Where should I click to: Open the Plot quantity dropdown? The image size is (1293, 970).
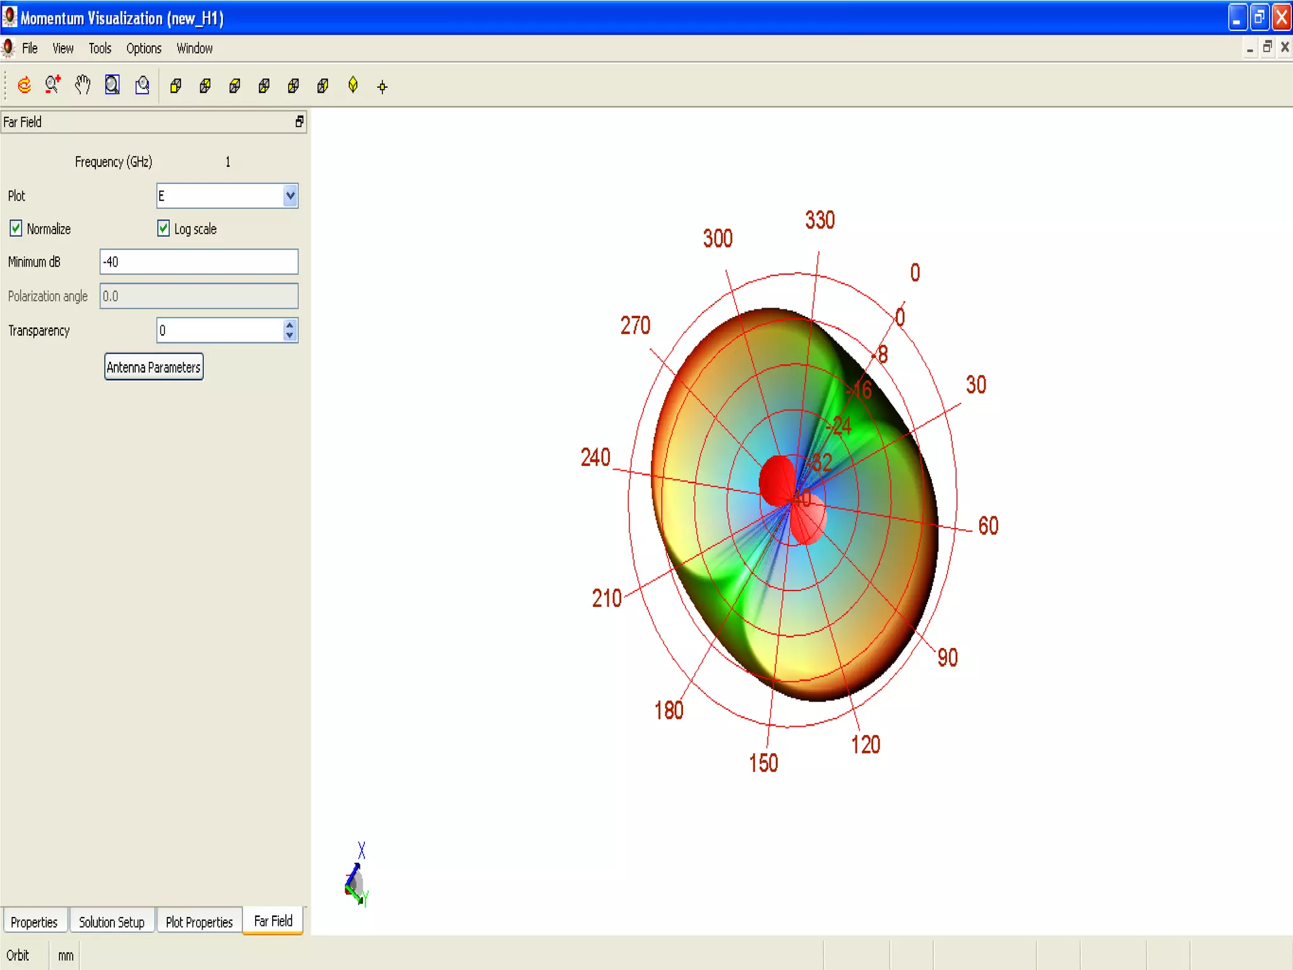290,196
